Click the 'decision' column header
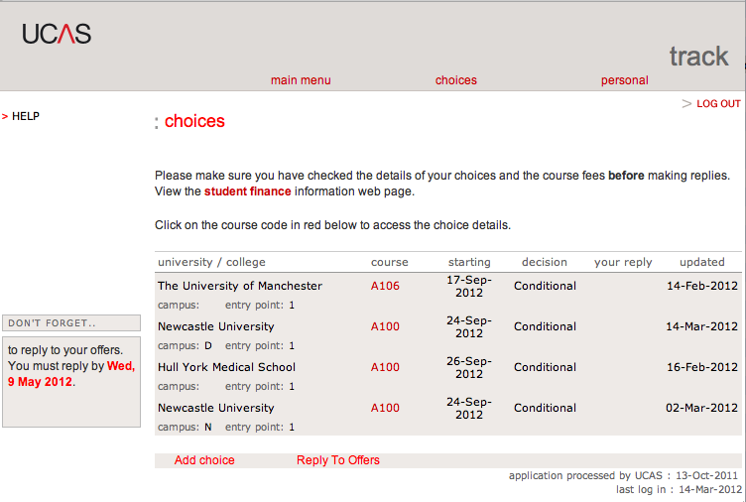Image resolution: width=746 pixels, height=502 pixels. click(545, 262)
